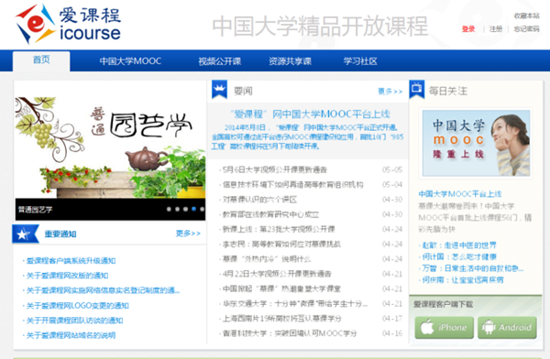This screenshot has height=359, width=550.
Task: Select the active blue carousel dot
Action: point(193,209)
